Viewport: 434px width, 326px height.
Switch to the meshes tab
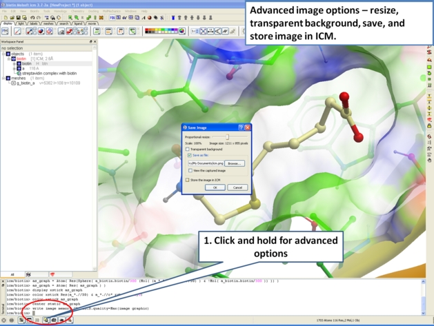coord(48,23)
